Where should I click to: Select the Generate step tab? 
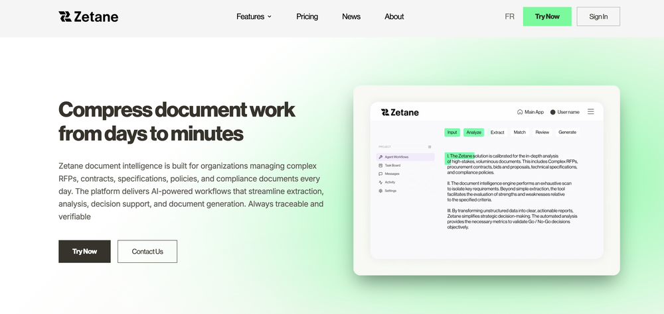(x=567, y=132)
